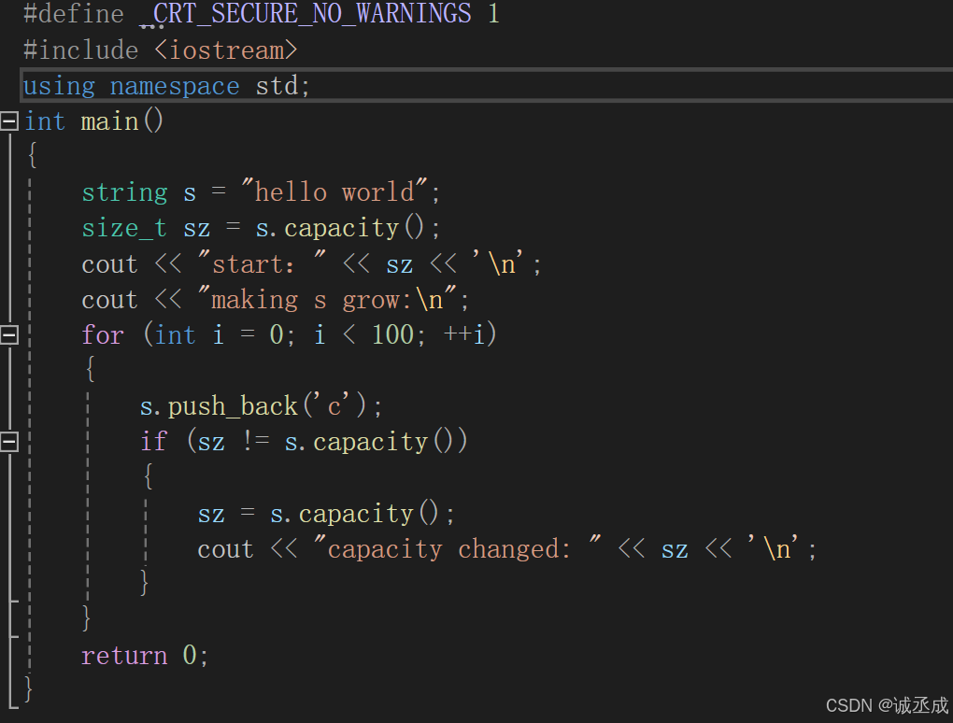The height and width of the screenshot is (723, 953).
Task: Click the 'using namespace std;' line
Action: (x=166, y=86)
